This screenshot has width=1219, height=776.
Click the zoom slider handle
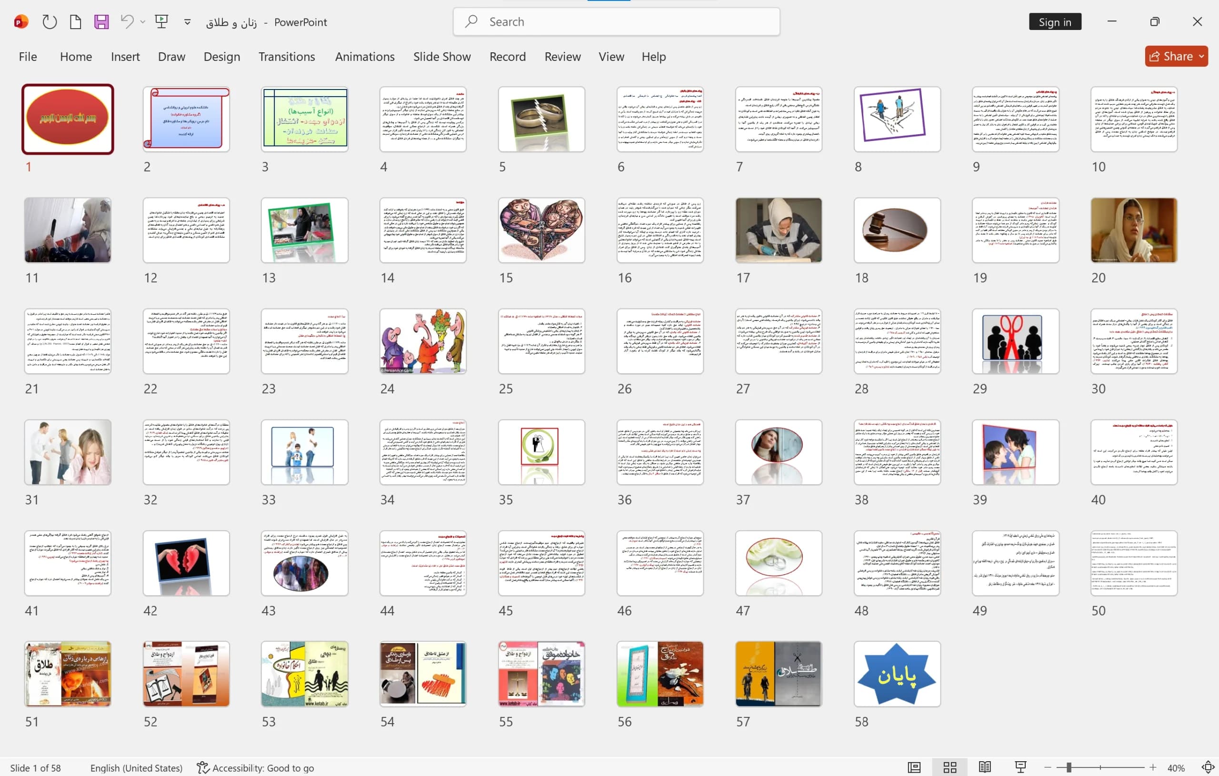(x=1069, y=767)
